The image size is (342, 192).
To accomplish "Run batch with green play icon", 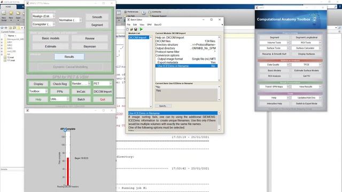I will coord(141,29).
